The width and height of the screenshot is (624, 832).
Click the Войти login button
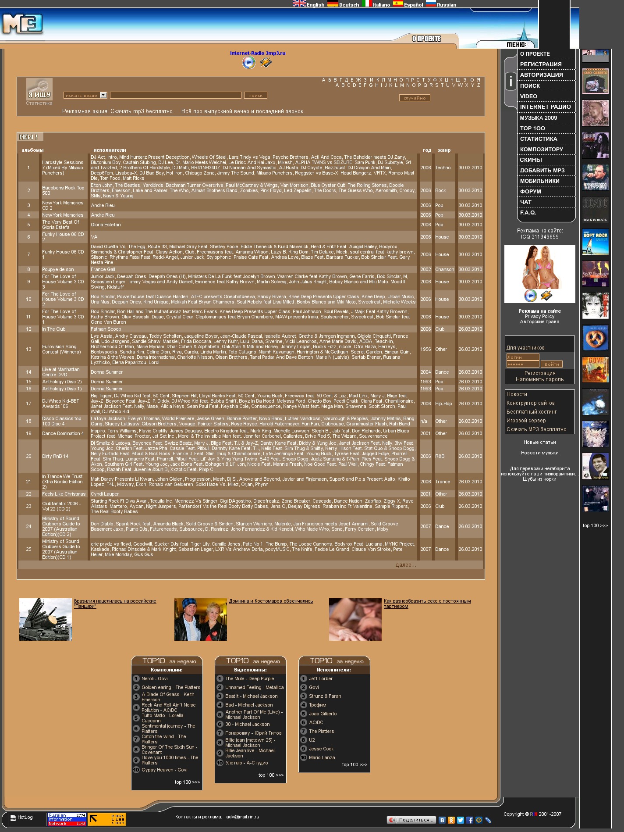tap(551, 364)
